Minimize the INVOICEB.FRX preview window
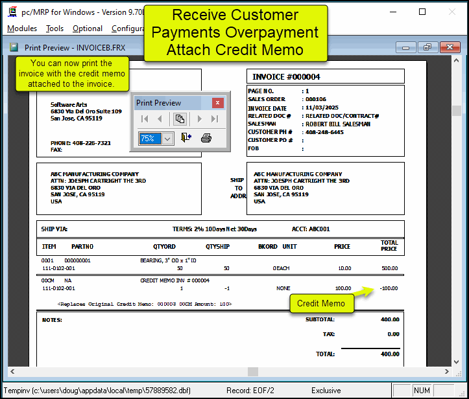469x399 pixels. coord(407,47)
